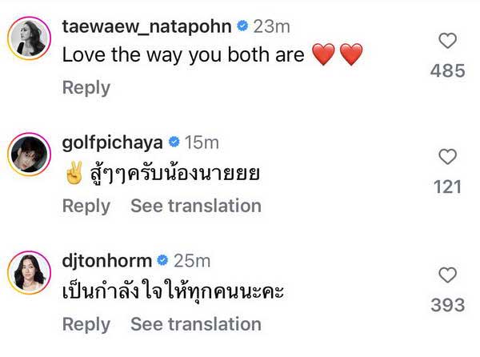Go to the golfpichaya username link

tap(112, 143)
